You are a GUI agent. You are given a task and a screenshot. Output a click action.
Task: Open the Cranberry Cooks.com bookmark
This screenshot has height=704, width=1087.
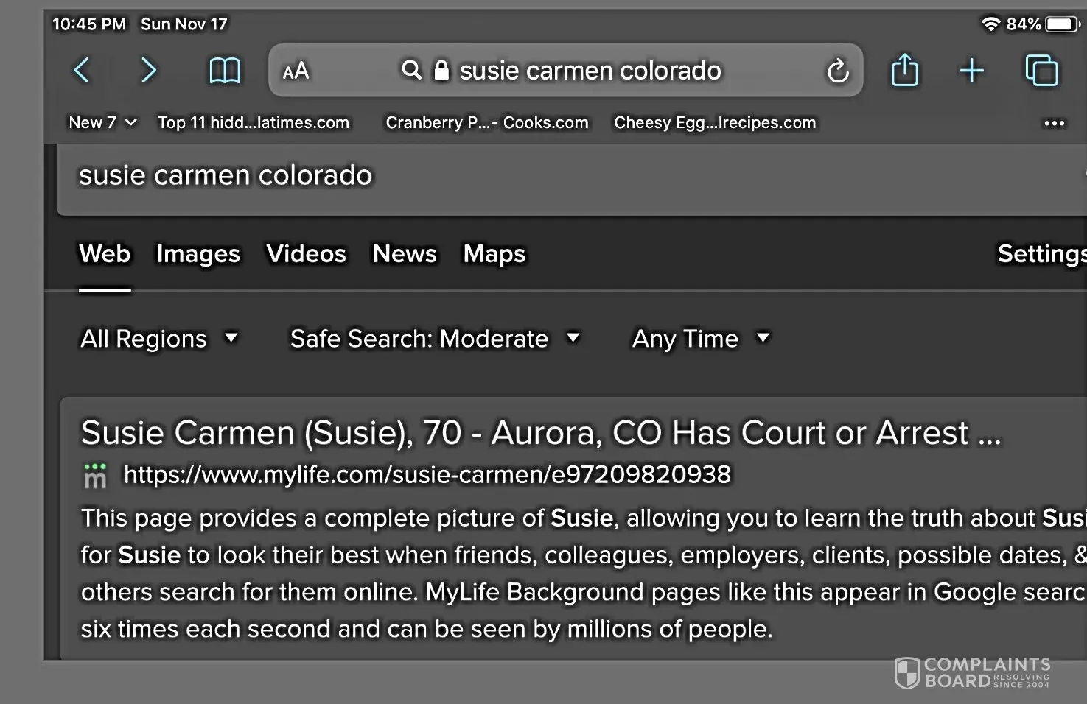click(487, 123)
